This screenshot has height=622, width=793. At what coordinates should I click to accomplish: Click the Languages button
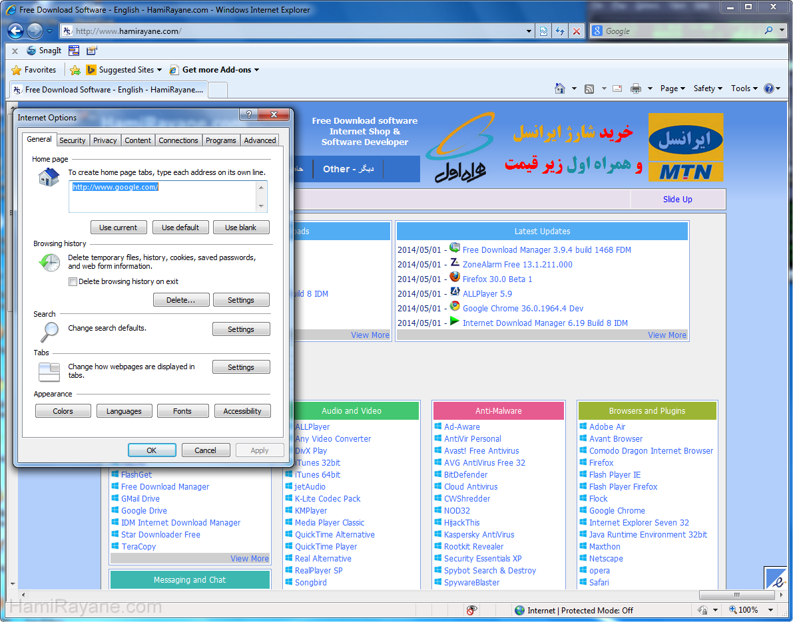pyautogui.click(x=124, y=411)
